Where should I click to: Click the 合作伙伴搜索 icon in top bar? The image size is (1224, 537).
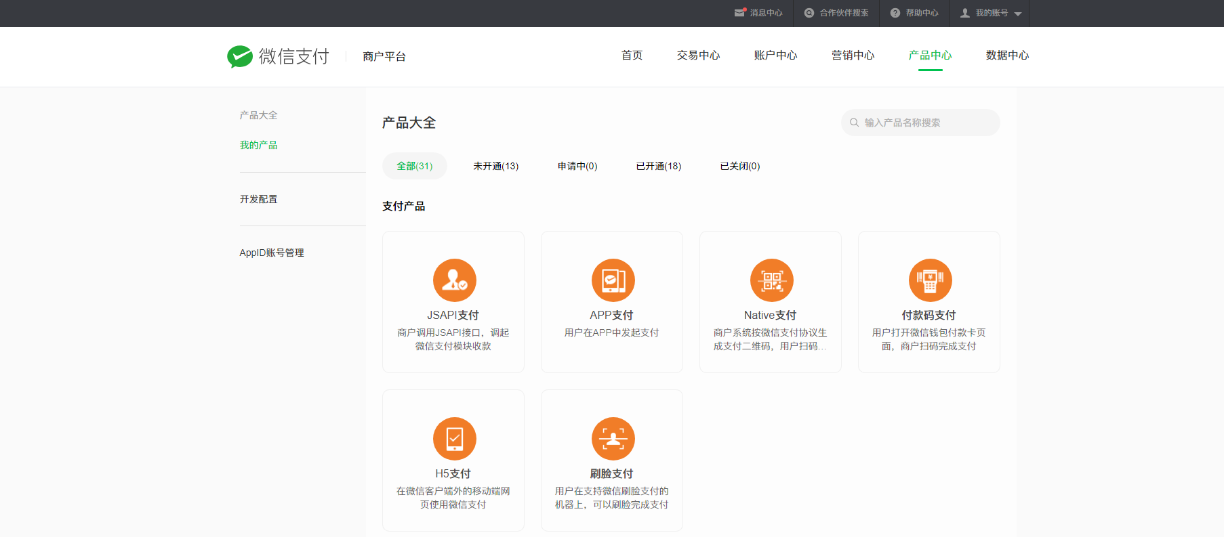tap(809, 13)
